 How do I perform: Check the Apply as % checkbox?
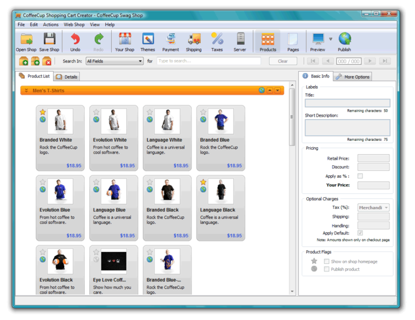(x=360, y=176)
